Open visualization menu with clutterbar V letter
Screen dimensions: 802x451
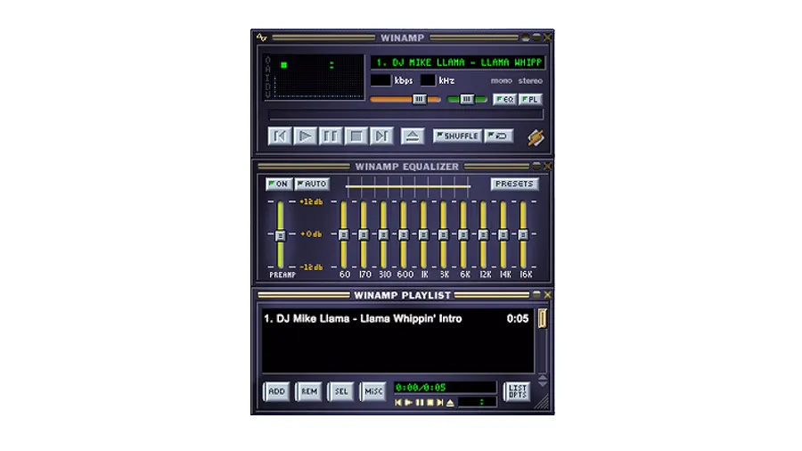[268, 94]
